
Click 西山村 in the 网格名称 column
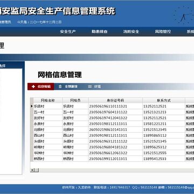click(x=39, y=135)
